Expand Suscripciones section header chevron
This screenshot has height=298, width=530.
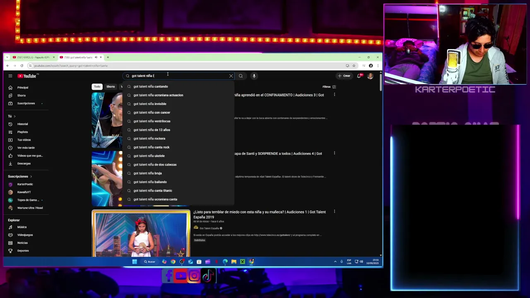[x=31, y=176]
